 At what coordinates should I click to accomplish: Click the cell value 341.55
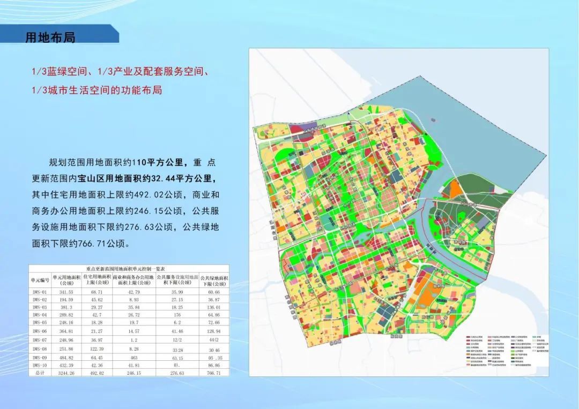click(x=66, y=292)
